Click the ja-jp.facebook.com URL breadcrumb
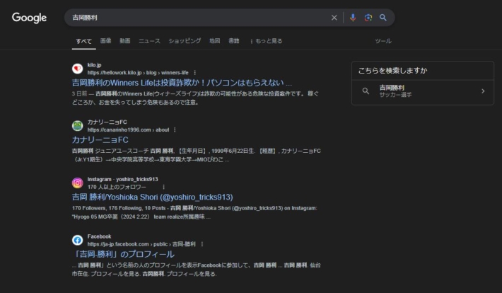 click(x=141, y=244)
